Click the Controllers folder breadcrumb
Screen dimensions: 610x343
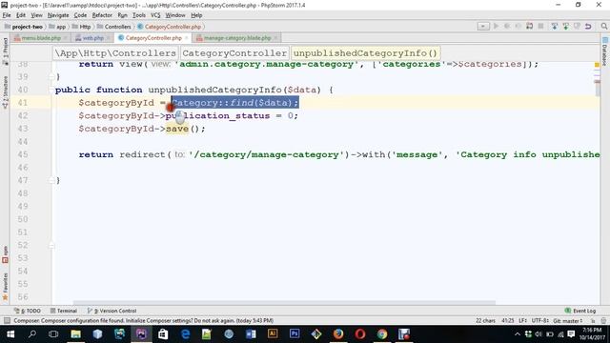pos(114,27)
